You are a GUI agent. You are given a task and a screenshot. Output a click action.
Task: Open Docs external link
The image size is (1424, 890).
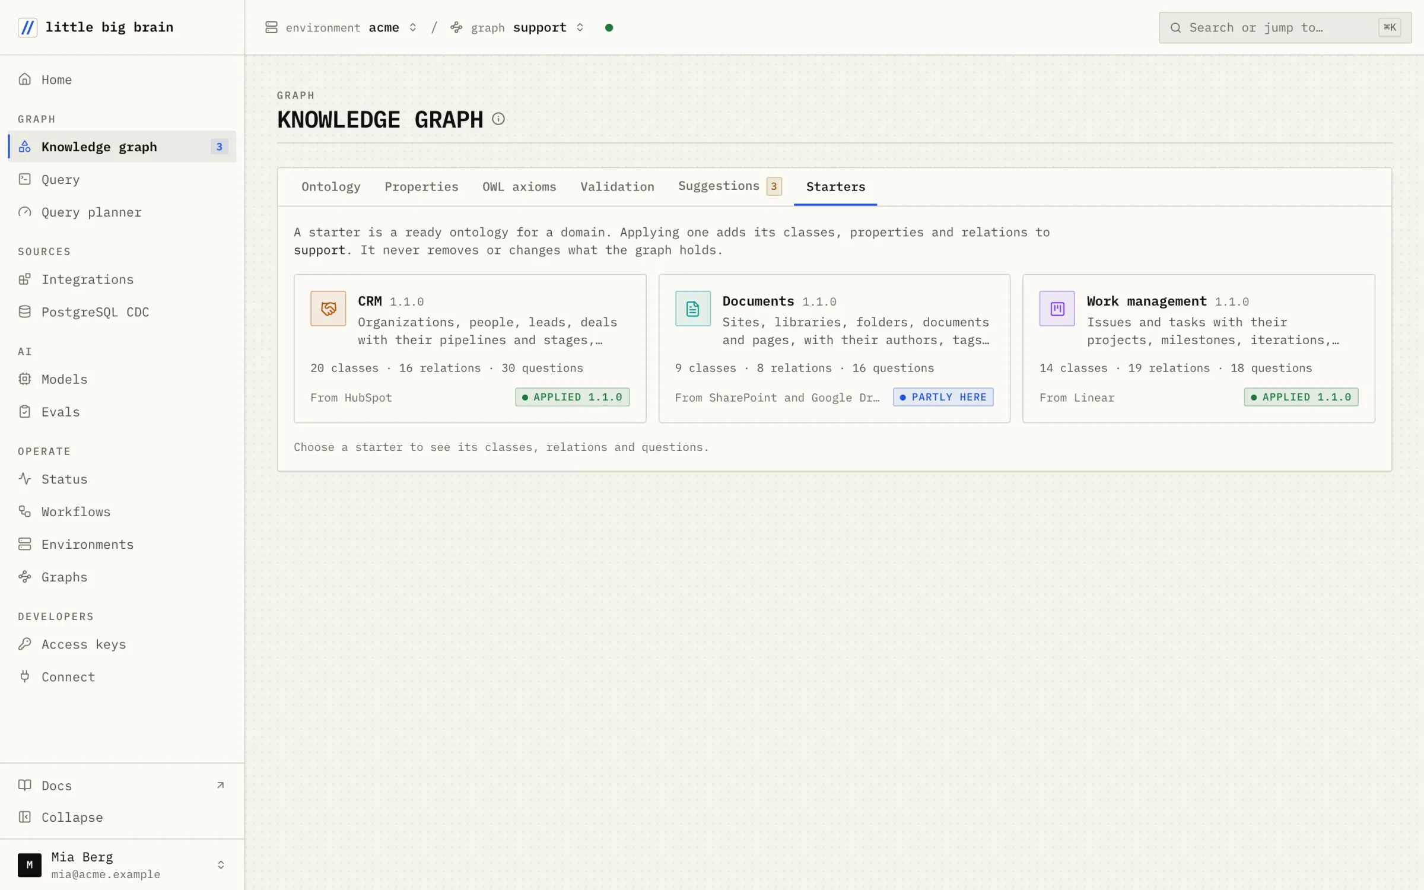122,786
